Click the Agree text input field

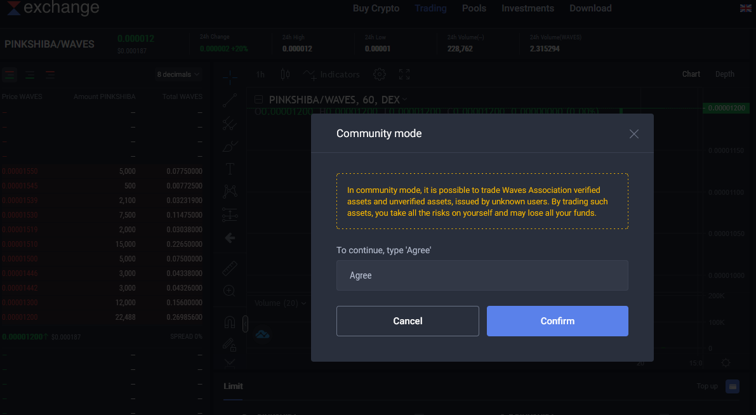(x=482, y=275)
